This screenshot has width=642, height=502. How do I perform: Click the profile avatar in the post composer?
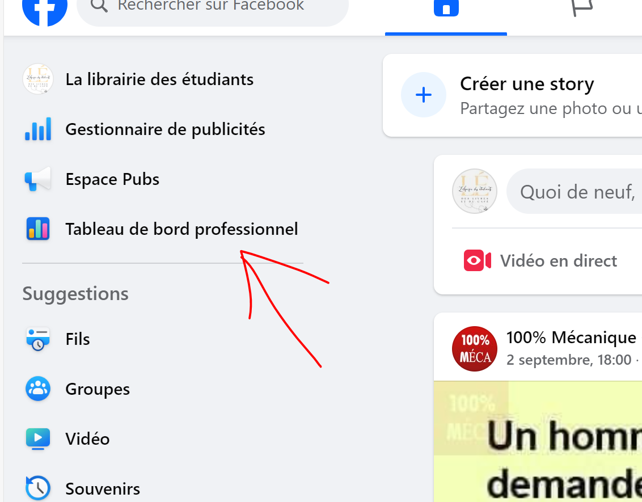pyautogui.click(x=475, y=191)
